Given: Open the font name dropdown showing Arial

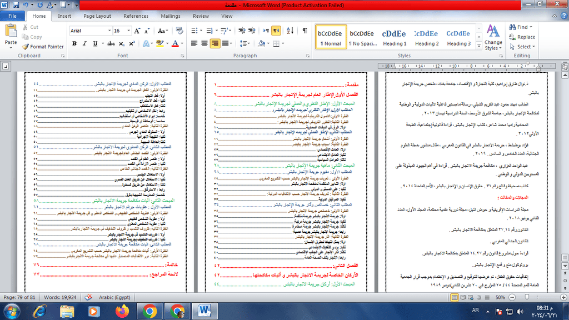Looking at the screenshot, I should (x=109, y=31).
